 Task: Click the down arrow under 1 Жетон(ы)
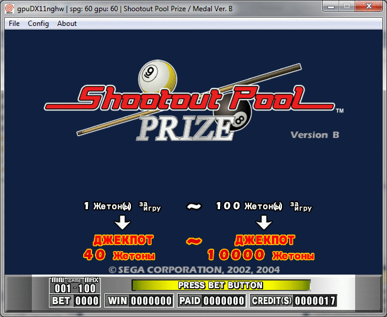(x=123, y=223)
